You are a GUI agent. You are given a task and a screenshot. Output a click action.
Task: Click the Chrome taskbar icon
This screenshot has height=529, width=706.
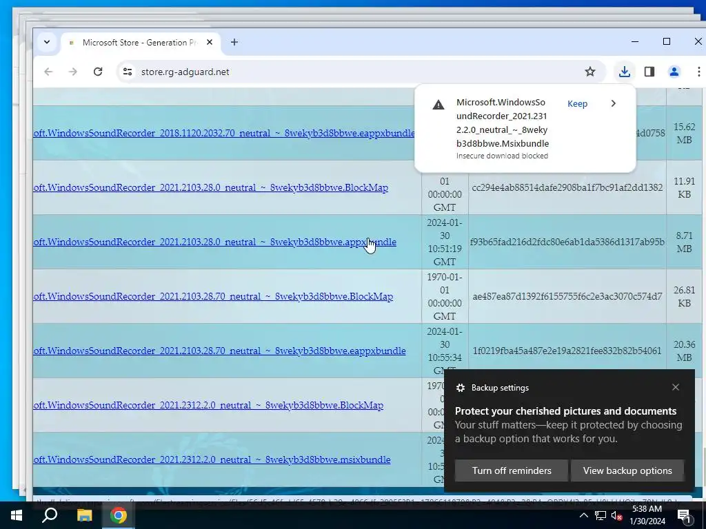[x=119, y=515]
